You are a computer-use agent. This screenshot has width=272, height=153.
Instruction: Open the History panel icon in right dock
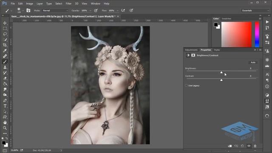pyautogui.click(x=267, y=28)
